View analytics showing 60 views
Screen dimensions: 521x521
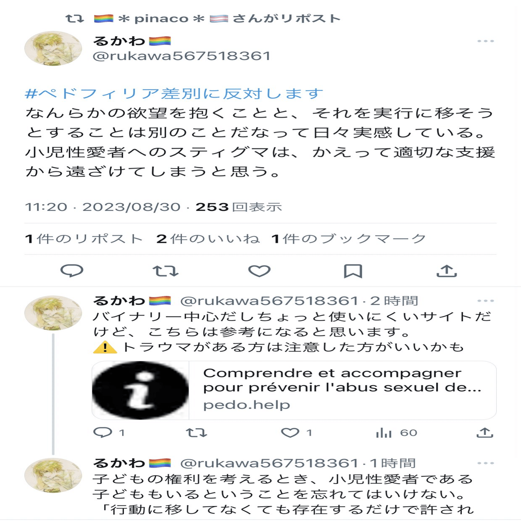(396, 433)
